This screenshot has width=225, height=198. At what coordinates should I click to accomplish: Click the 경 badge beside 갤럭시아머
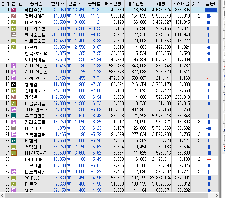coord(14,16)
